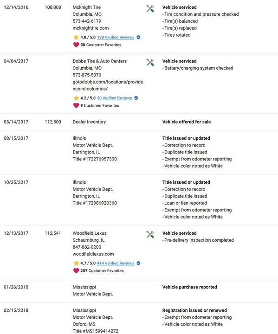This screenshot has height=334, width=278.
Task: Click the pink heart for 58 Customer Favorites
Action: [x=76, y=45]
